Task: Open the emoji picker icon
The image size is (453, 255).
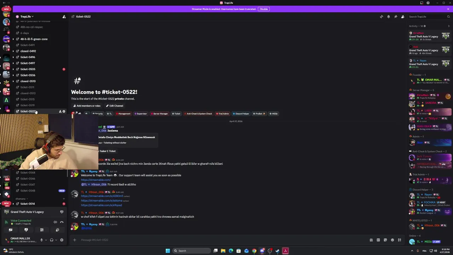Action: [x=392, y=240]
